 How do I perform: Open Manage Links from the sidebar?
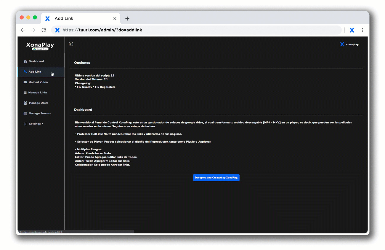pos(38,93)
